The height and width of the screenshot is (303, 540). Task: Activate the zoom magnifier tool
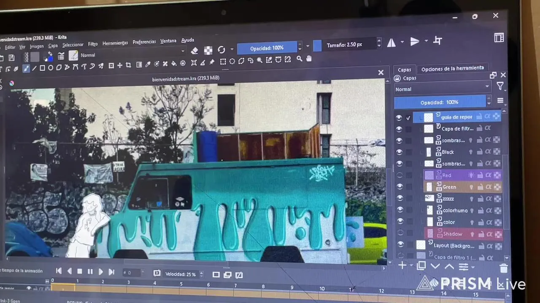299,59
